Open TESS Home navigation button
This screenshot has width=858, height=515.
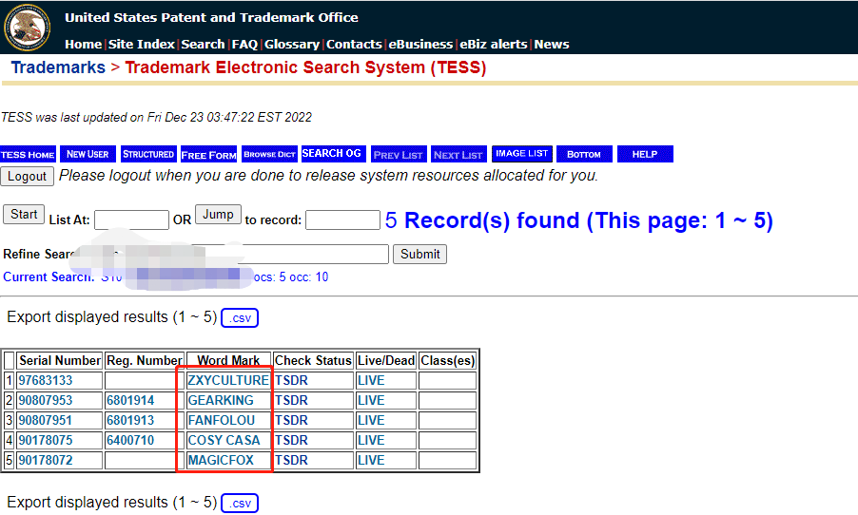pyautogui.click(x=28, y=154)
